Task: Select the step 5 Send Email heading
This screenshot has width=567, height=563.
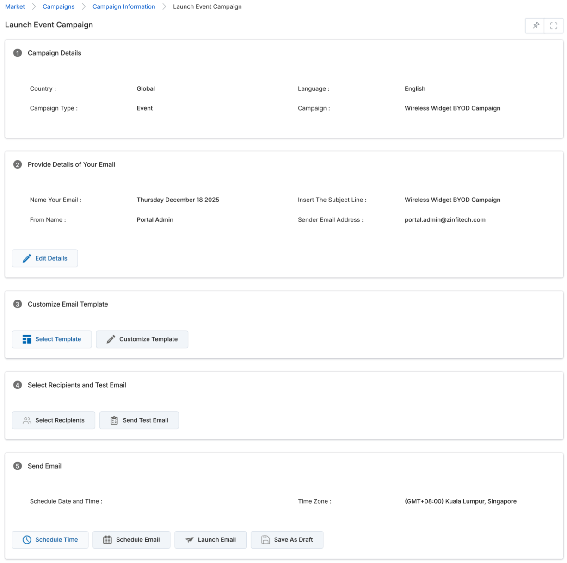Action: point(44,466)
